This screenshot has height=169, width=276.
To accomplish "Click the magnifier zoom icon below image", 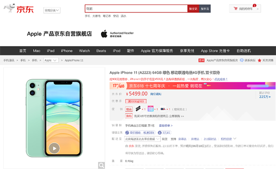I will [101, 165].
